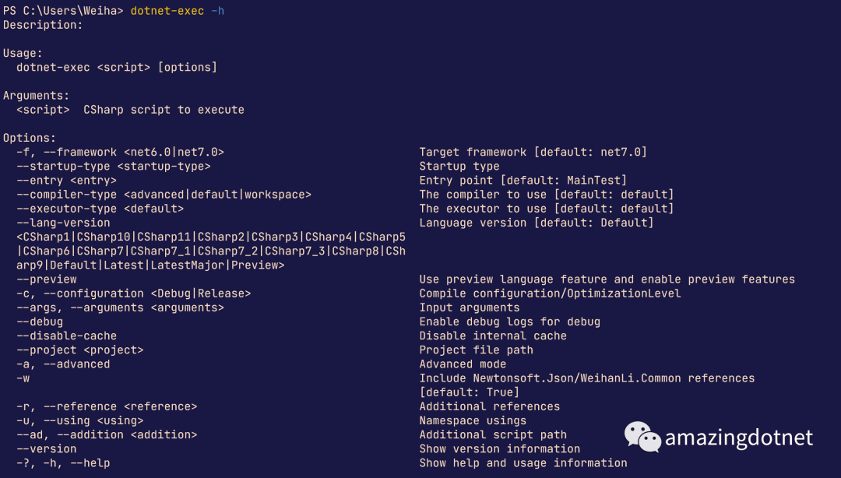Click the --debug option text

click(x=40, y=322)
